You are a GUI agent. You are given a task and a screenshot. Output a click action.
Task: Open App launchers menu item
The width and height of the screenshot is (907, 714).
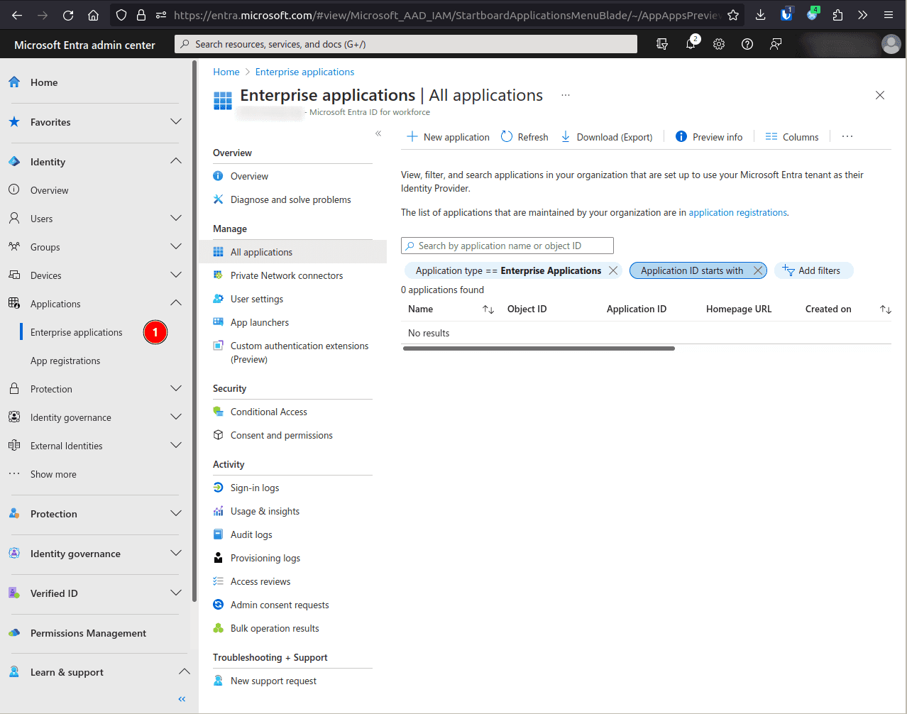tap(260, 322)
